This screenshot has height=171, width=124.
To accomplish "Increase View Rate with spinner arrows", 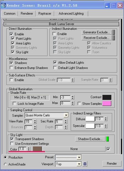I will pyautogui.click(x=35, y=121).
